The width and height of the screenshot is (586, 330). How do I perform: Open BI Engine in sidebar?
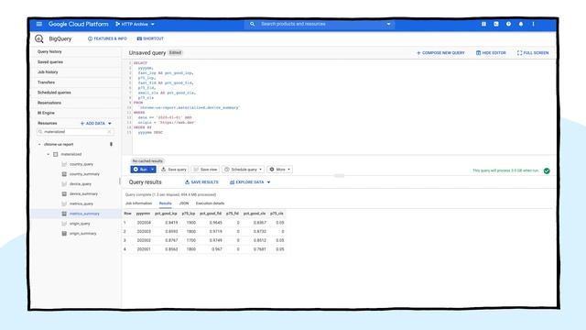(x=46, y=113)
